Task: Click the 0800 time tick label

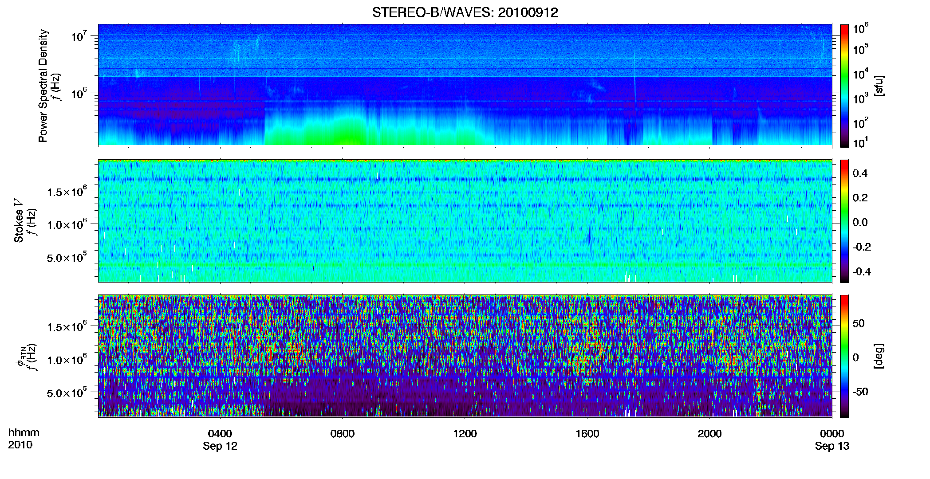Action: click(343, 433)
